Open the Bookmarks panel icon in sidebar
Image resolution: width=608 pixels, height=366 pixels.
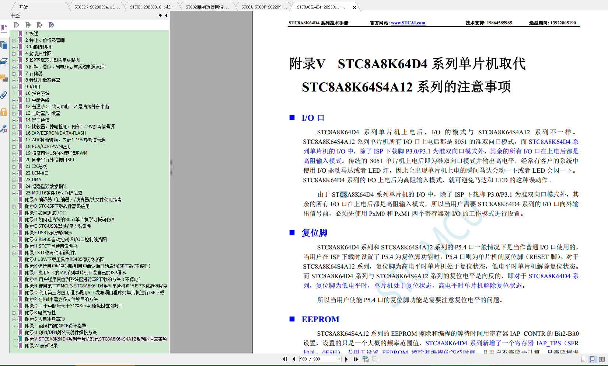(4, 29)
